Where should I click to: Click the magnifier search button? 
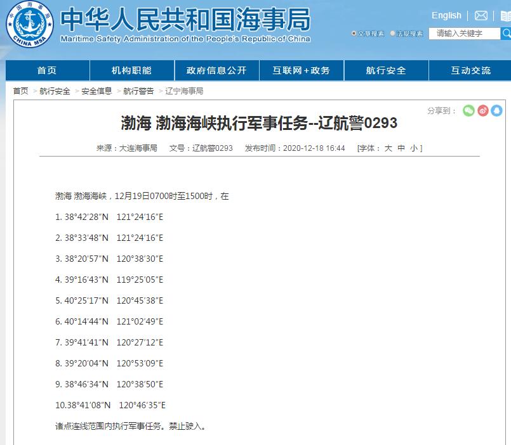pyautogui.click(x=506, y=33)
